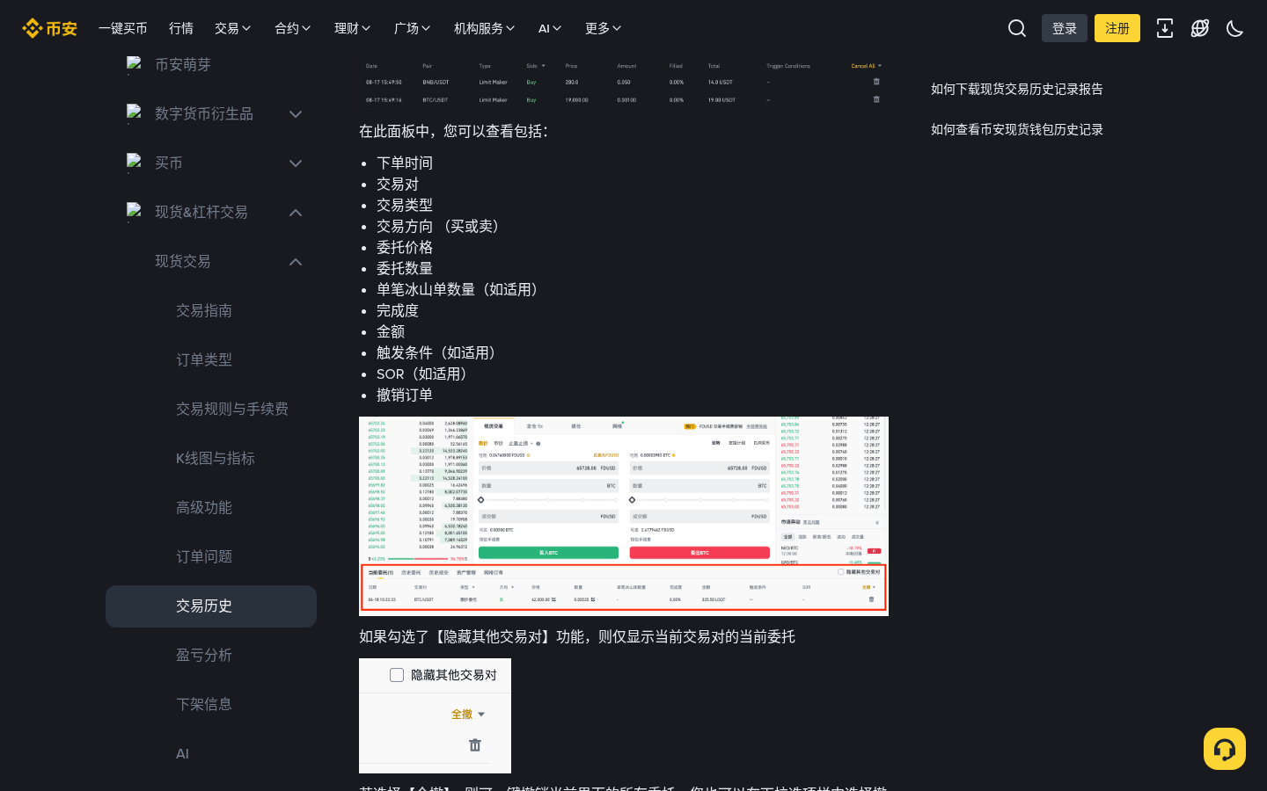1267x791 pixels.
Task: Expand the 买币 section chevron
Action: (296, 163)
